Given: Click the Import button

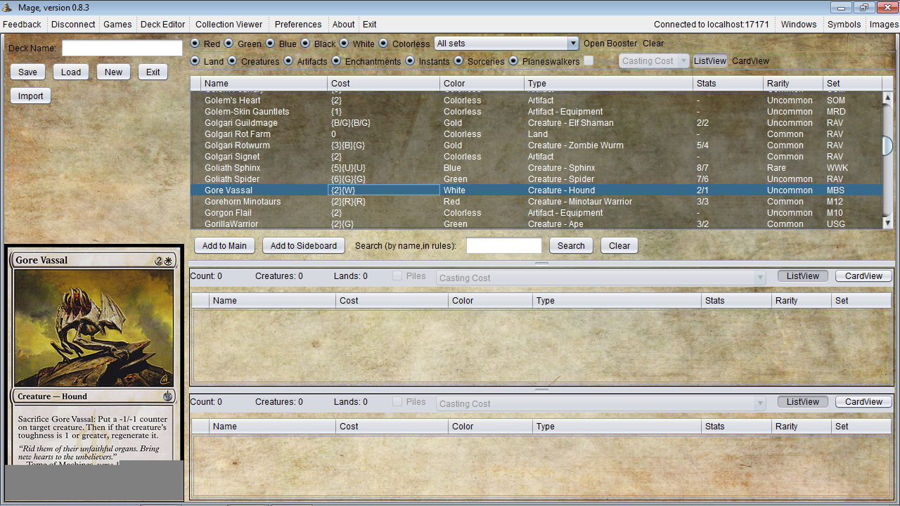Looking at the screenshot, I should [31, 96].
